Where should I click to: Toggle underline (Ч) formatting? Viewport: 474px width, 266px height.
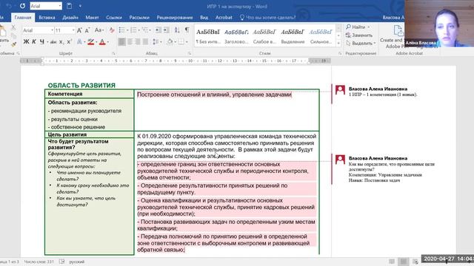click(41, 41)
